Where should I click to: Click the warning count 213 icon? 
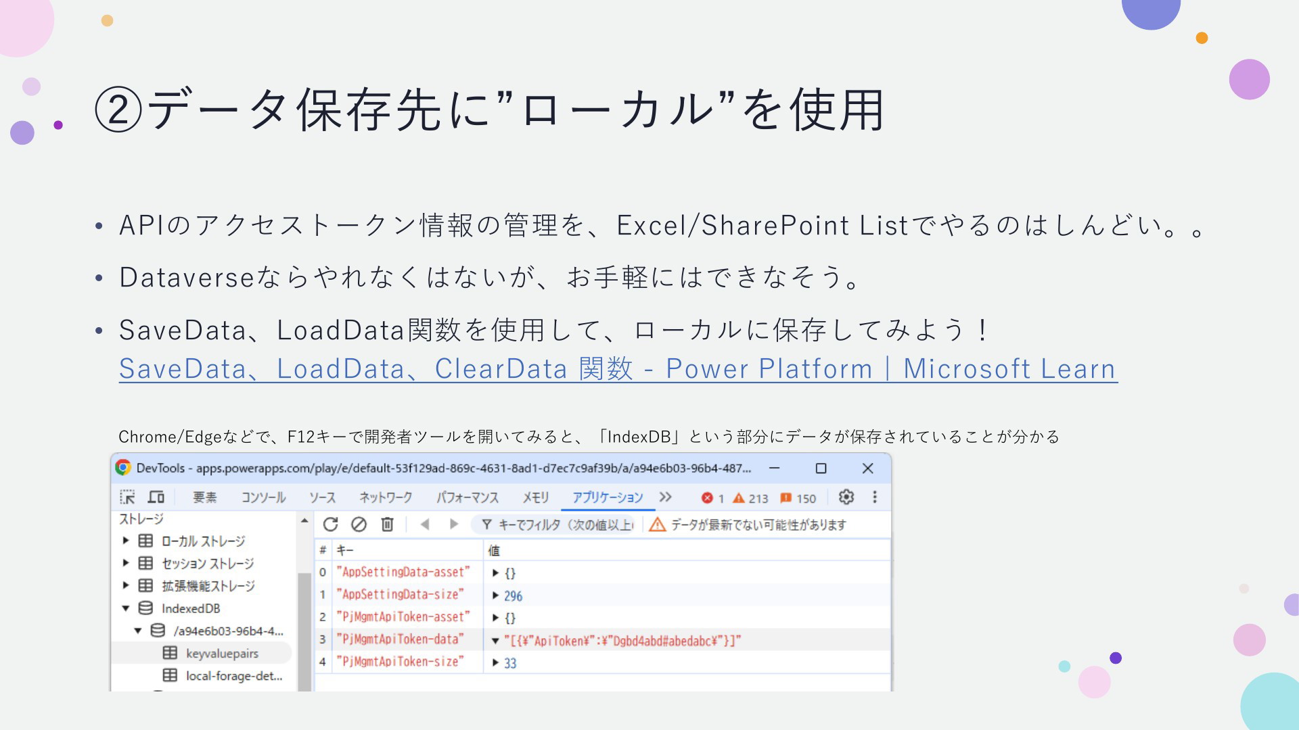(739, 498)
